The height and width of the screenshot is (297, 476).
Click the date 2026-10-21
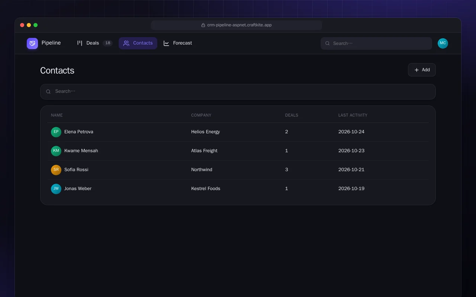click(351, 170)
